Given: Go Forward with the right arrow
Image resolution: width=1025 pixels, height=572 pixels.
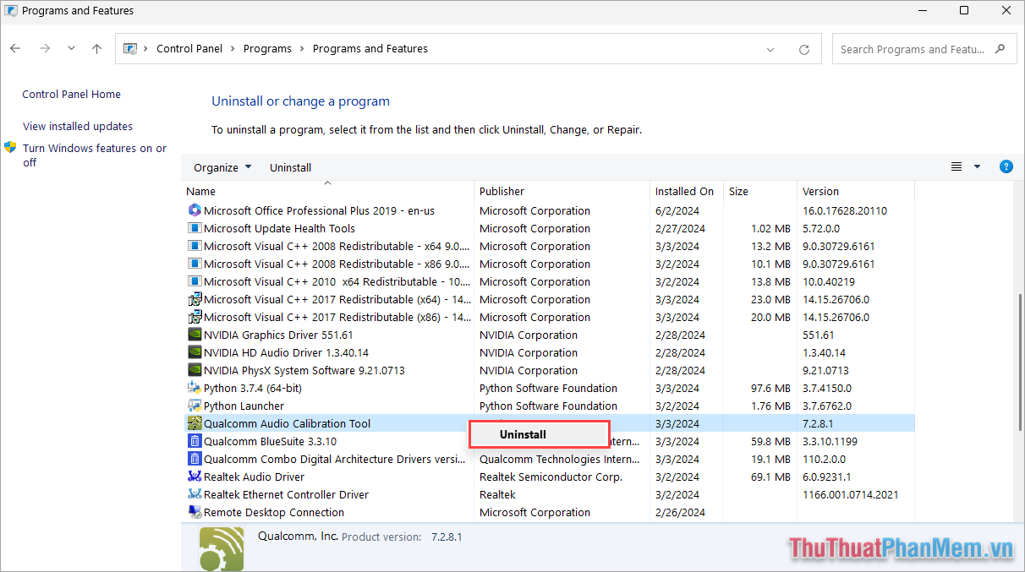Looking at the screenshot, I should click(x=45, y=49).
